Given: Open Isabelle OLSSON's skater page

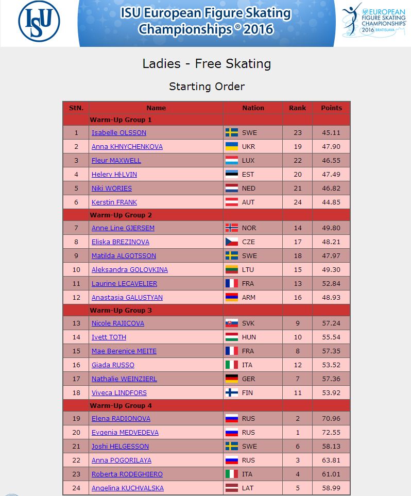Looking at the screenshot, I should point(119,132).
